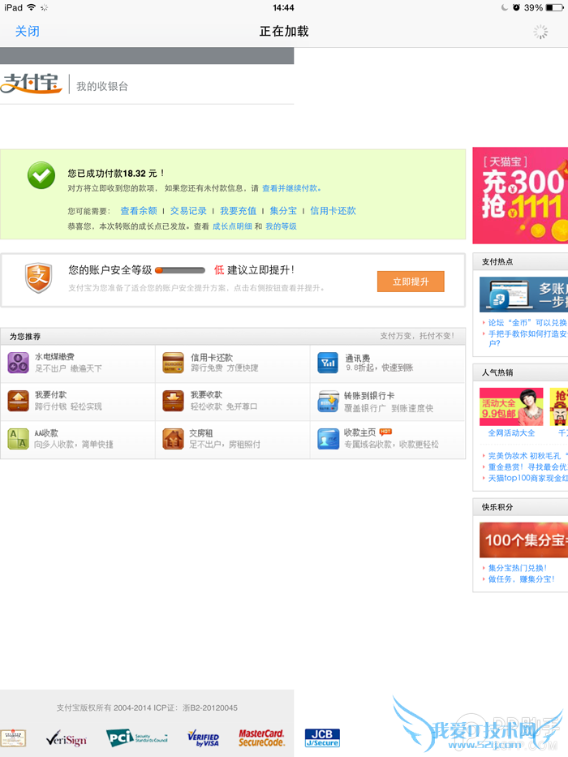Click the orange account security shield icon
The image size is (568, 757).
point(38,278)
